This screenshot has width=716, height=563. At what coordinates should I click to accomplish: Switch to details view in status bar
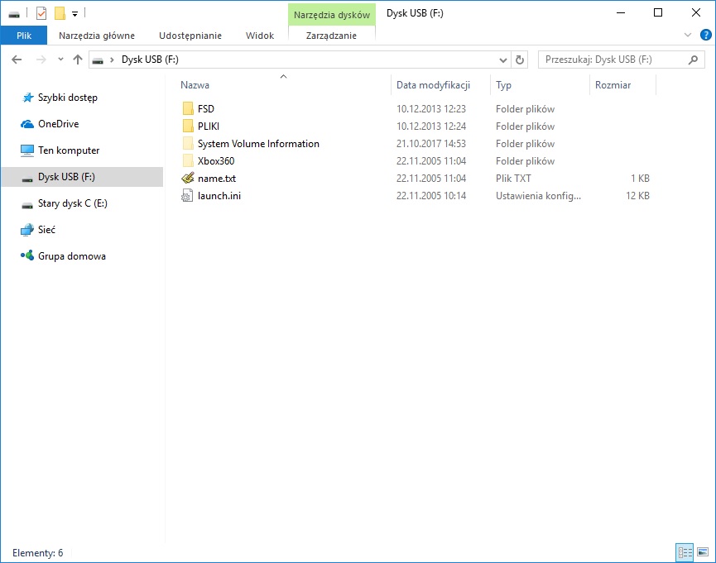tap(685, 552)
